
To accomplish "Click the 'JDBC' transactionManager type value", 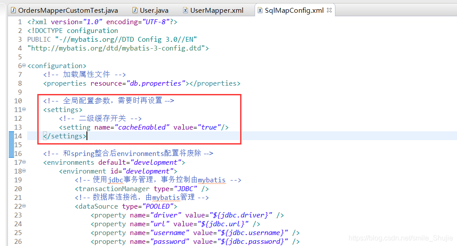I will (186, 189).
